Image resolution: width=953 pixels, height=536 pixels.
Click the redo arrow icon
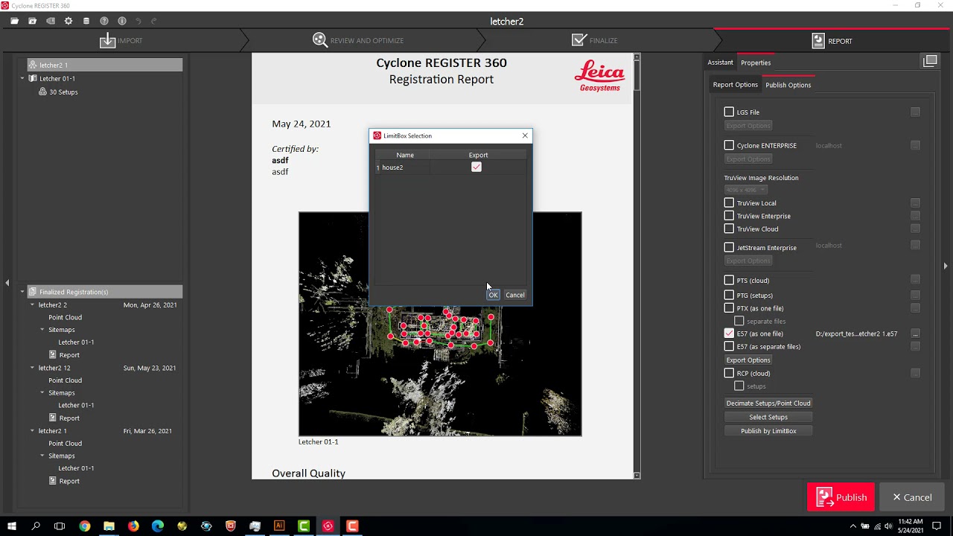154,21
